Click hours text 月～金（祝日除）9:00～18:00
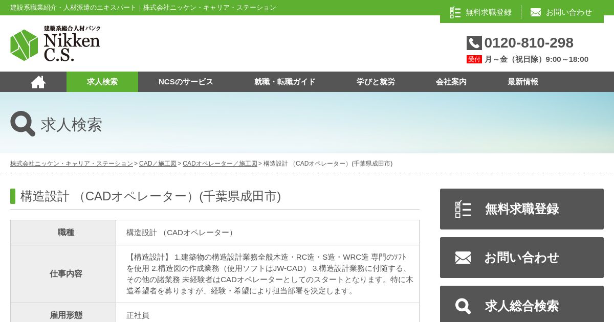 coord(536,59)
